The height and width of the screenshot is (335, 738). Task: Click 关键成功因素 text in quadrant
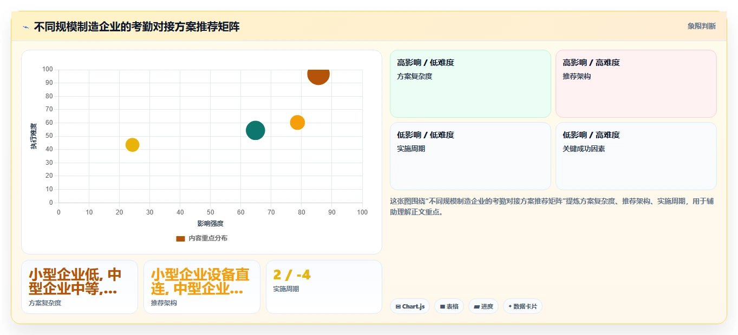pyautogui.click(x=584, y=149)
